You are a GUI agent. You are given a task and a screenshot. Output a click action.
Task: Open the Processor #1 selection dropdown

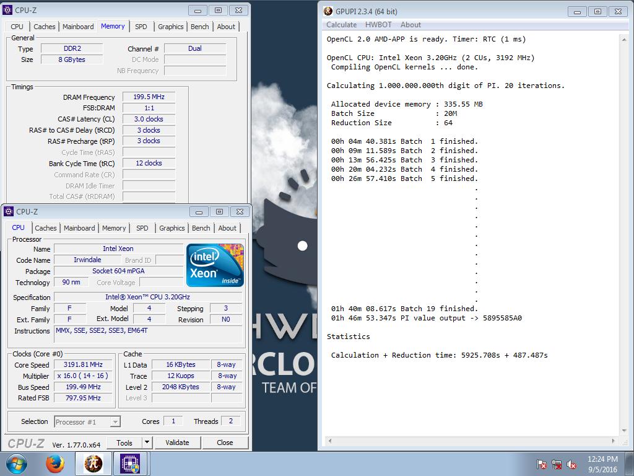point(87,421)
